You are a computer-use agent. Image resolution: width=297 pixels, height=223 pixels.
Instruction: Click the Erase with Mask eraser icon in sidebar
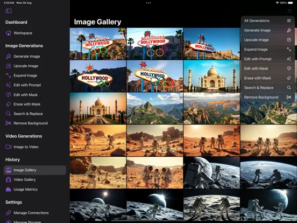[8, 104]
